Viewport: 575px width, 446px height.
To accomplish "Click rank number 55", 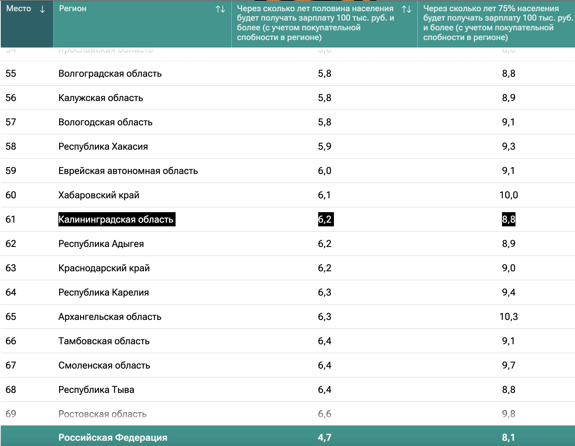I will coord(11,73).
